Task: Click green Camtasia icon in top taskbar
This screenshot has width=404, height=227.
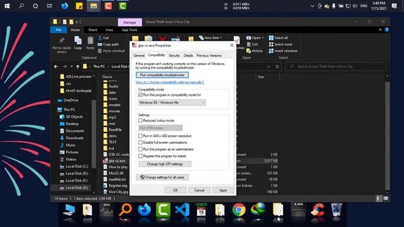Action: 122,6
